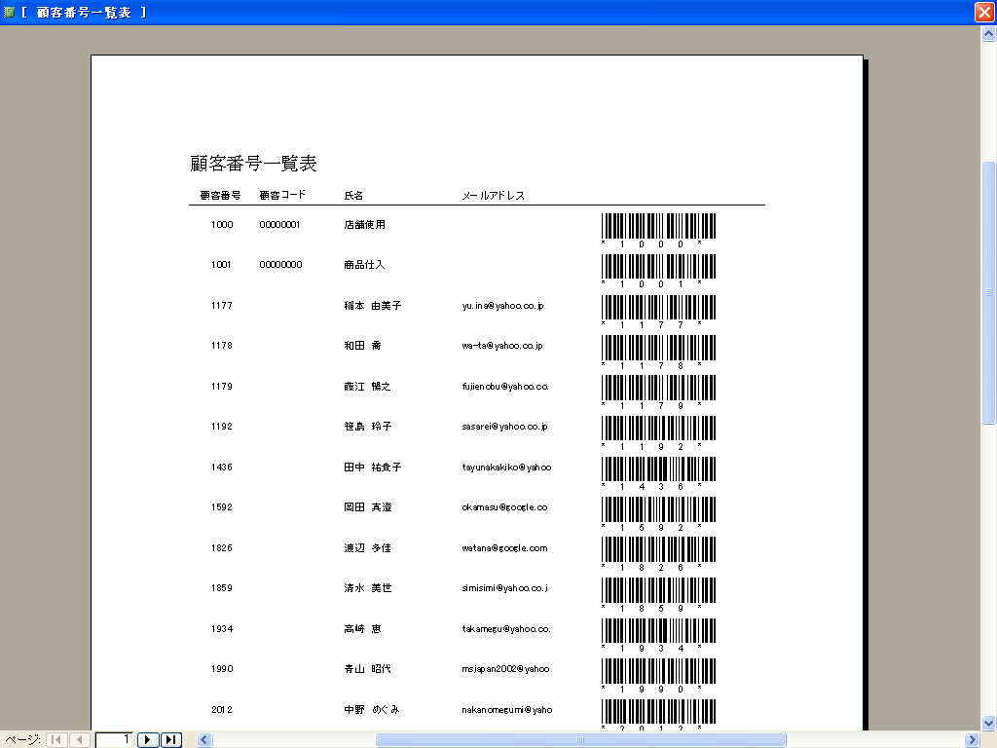The image size is (997, 748).
Task: Click the customer name in the 1177 row
Action: 373,305
